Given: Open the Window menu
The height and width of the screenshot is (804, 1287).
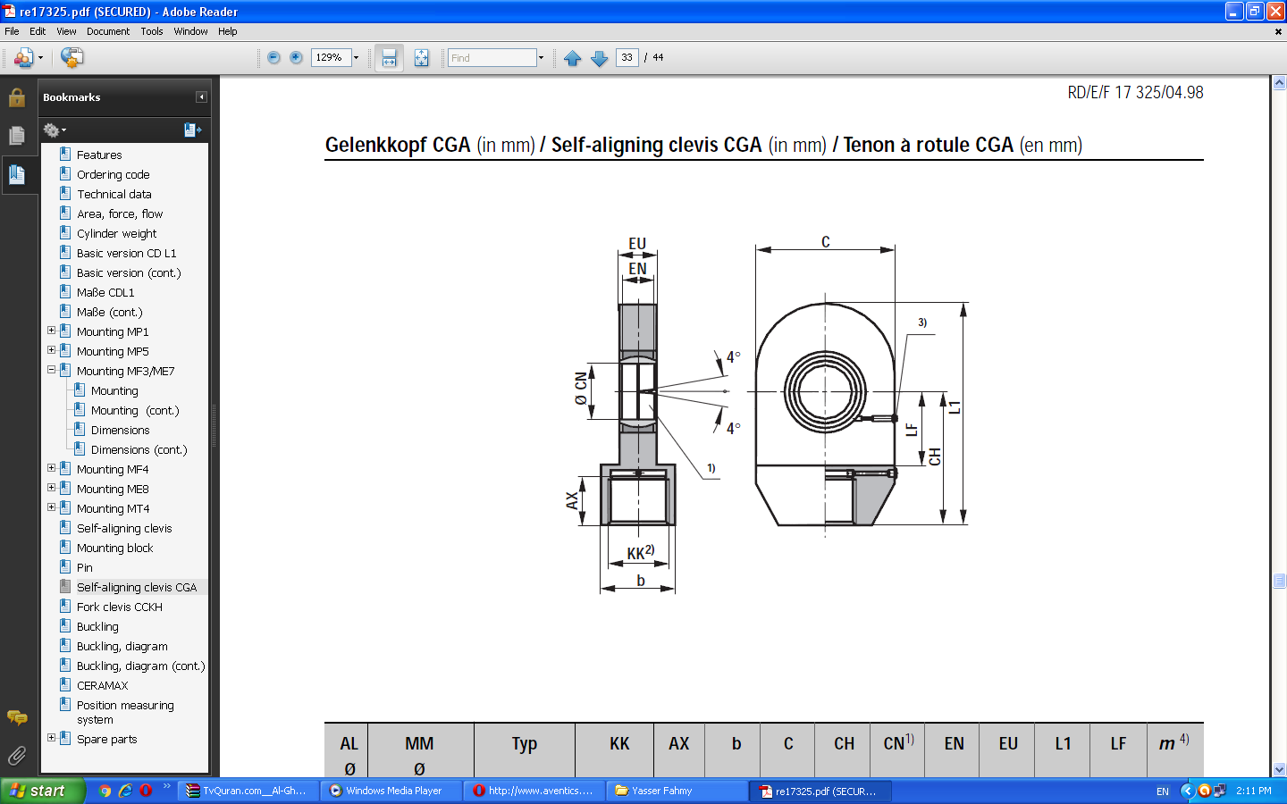Looking at the screenshot, I should tap(190, 31).
